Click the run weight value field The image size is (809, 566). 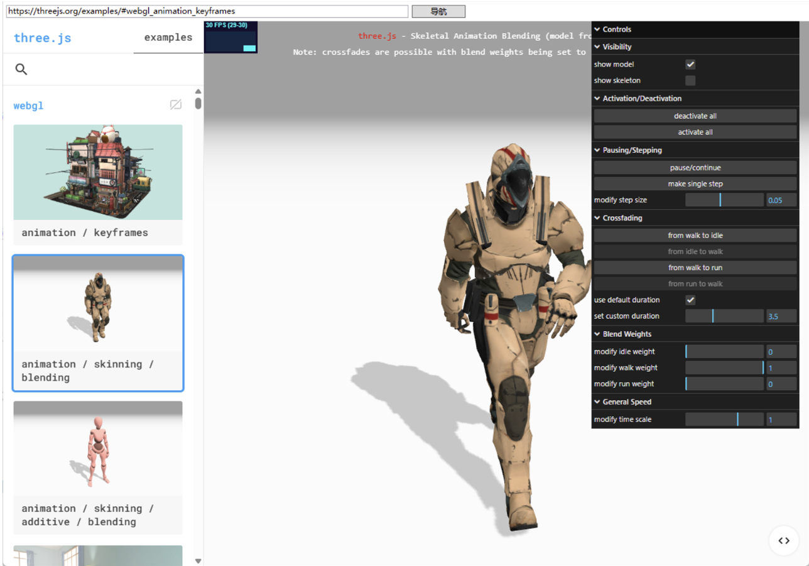781,384
